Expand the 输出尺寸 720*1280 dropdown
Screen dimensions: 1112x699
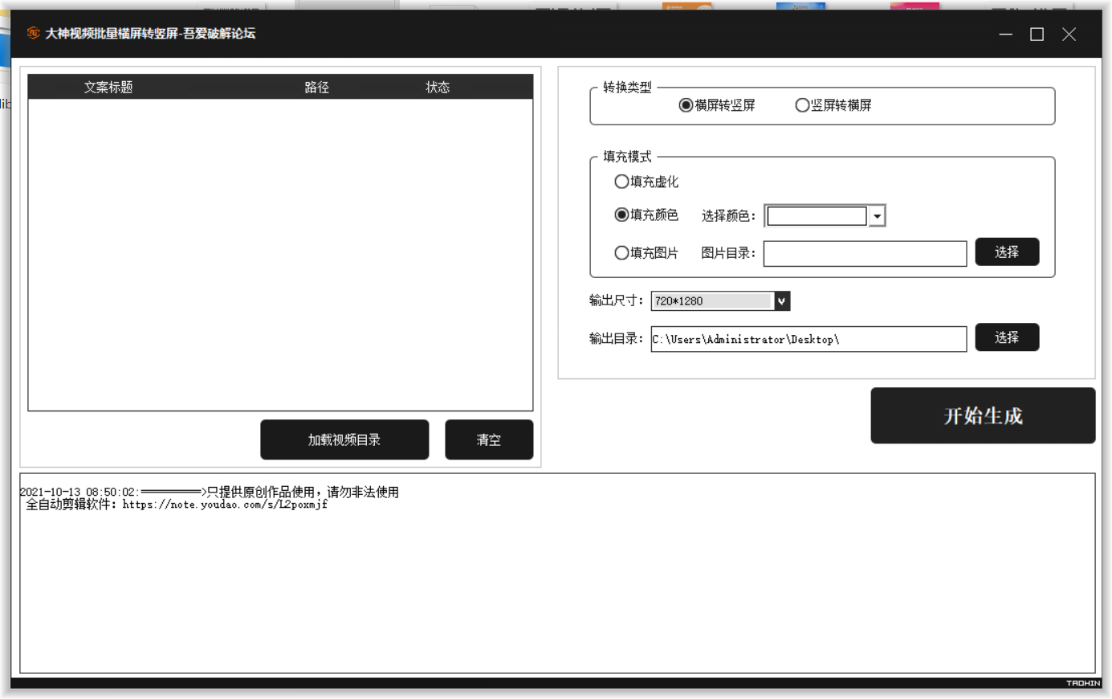(x=782, y=301)
